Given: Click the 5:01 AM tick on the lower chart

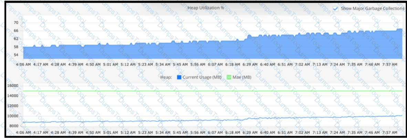Looking at the screenshot, I should [x=111, y=132].
